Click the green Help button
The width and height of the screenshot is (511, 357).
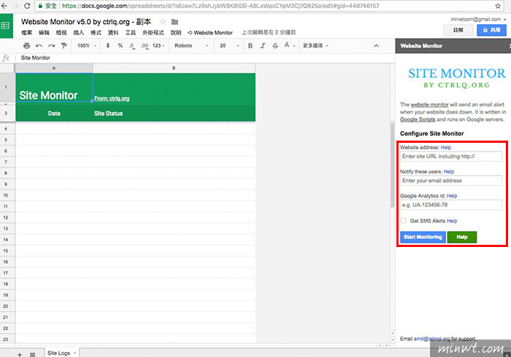(462, 237)
